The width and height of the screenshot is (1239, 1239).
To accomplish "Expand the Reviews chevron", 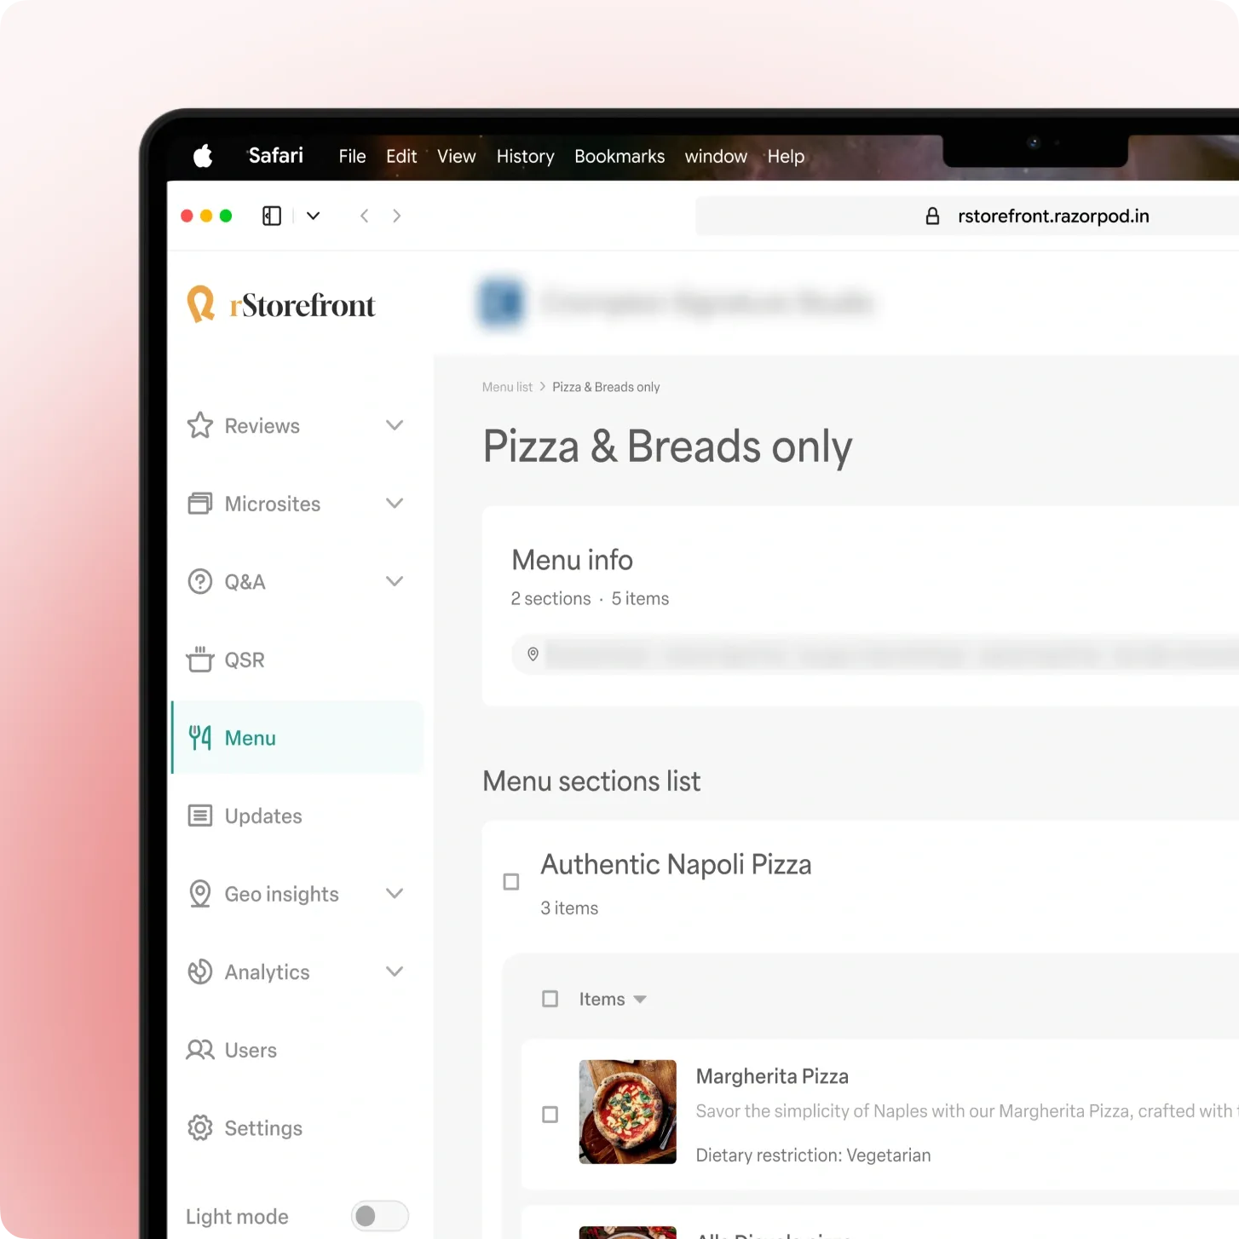I will [x=395, y=425].
